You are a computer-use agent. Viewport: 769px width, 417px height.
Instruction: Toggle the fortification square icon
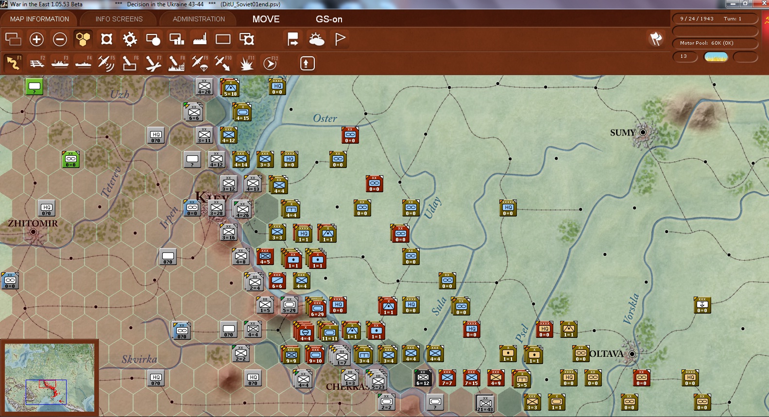(106, 39)
